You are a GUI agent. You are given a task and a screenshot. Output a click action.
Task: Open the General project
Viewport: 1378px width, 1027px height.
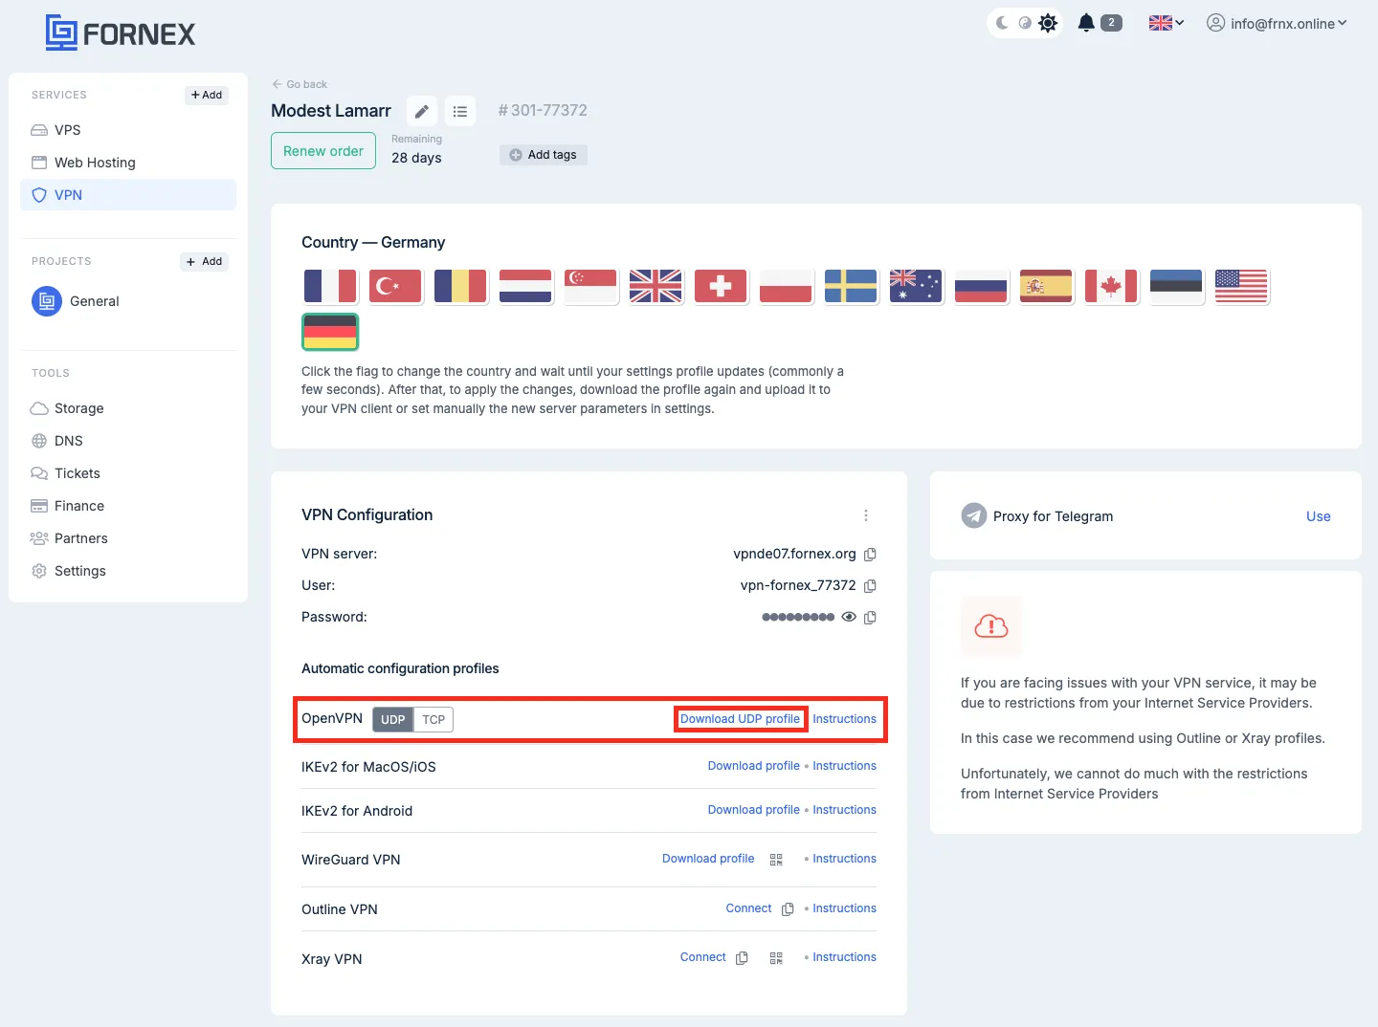click(76, 301)
